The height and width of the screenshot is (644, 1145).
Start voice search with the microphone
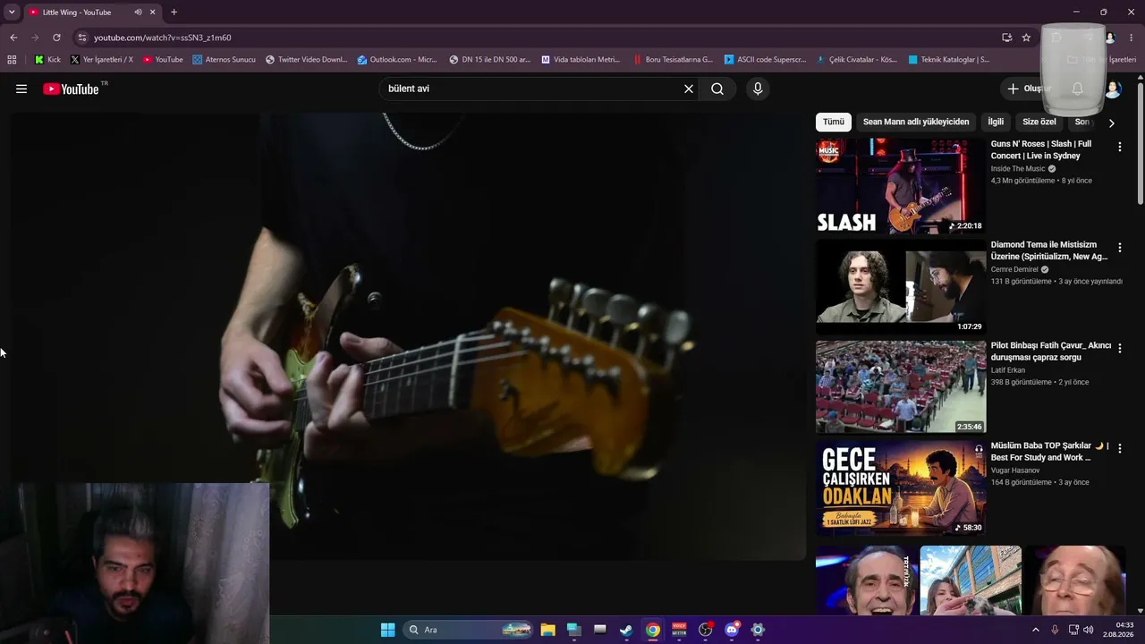(x=758, y=89)
